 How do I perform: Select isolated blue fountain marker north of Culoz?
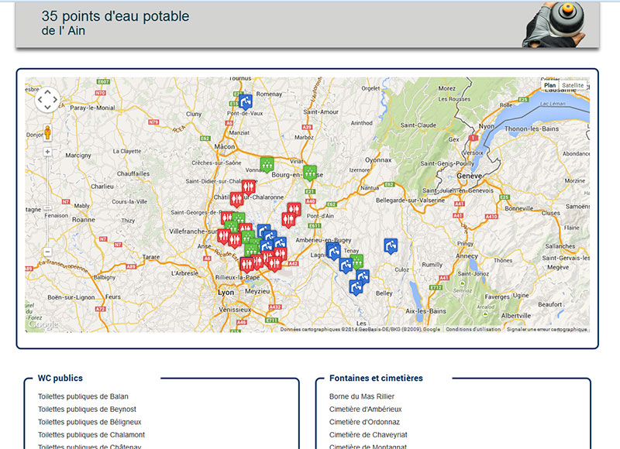(x=391, y=245)
